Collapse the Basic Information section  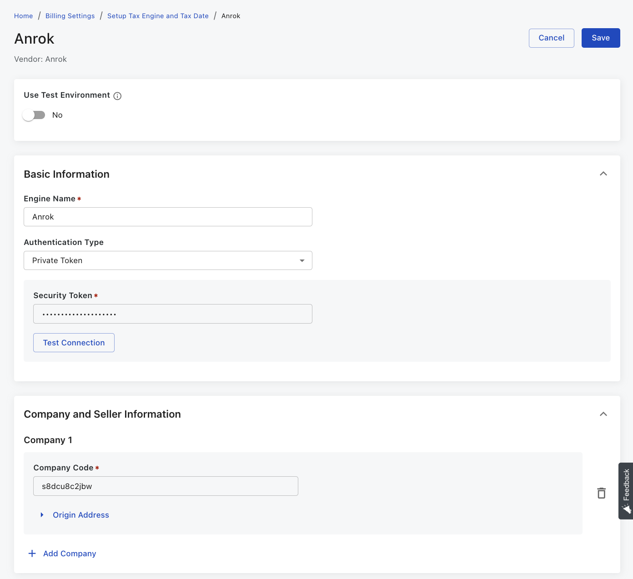click(603, 174)
